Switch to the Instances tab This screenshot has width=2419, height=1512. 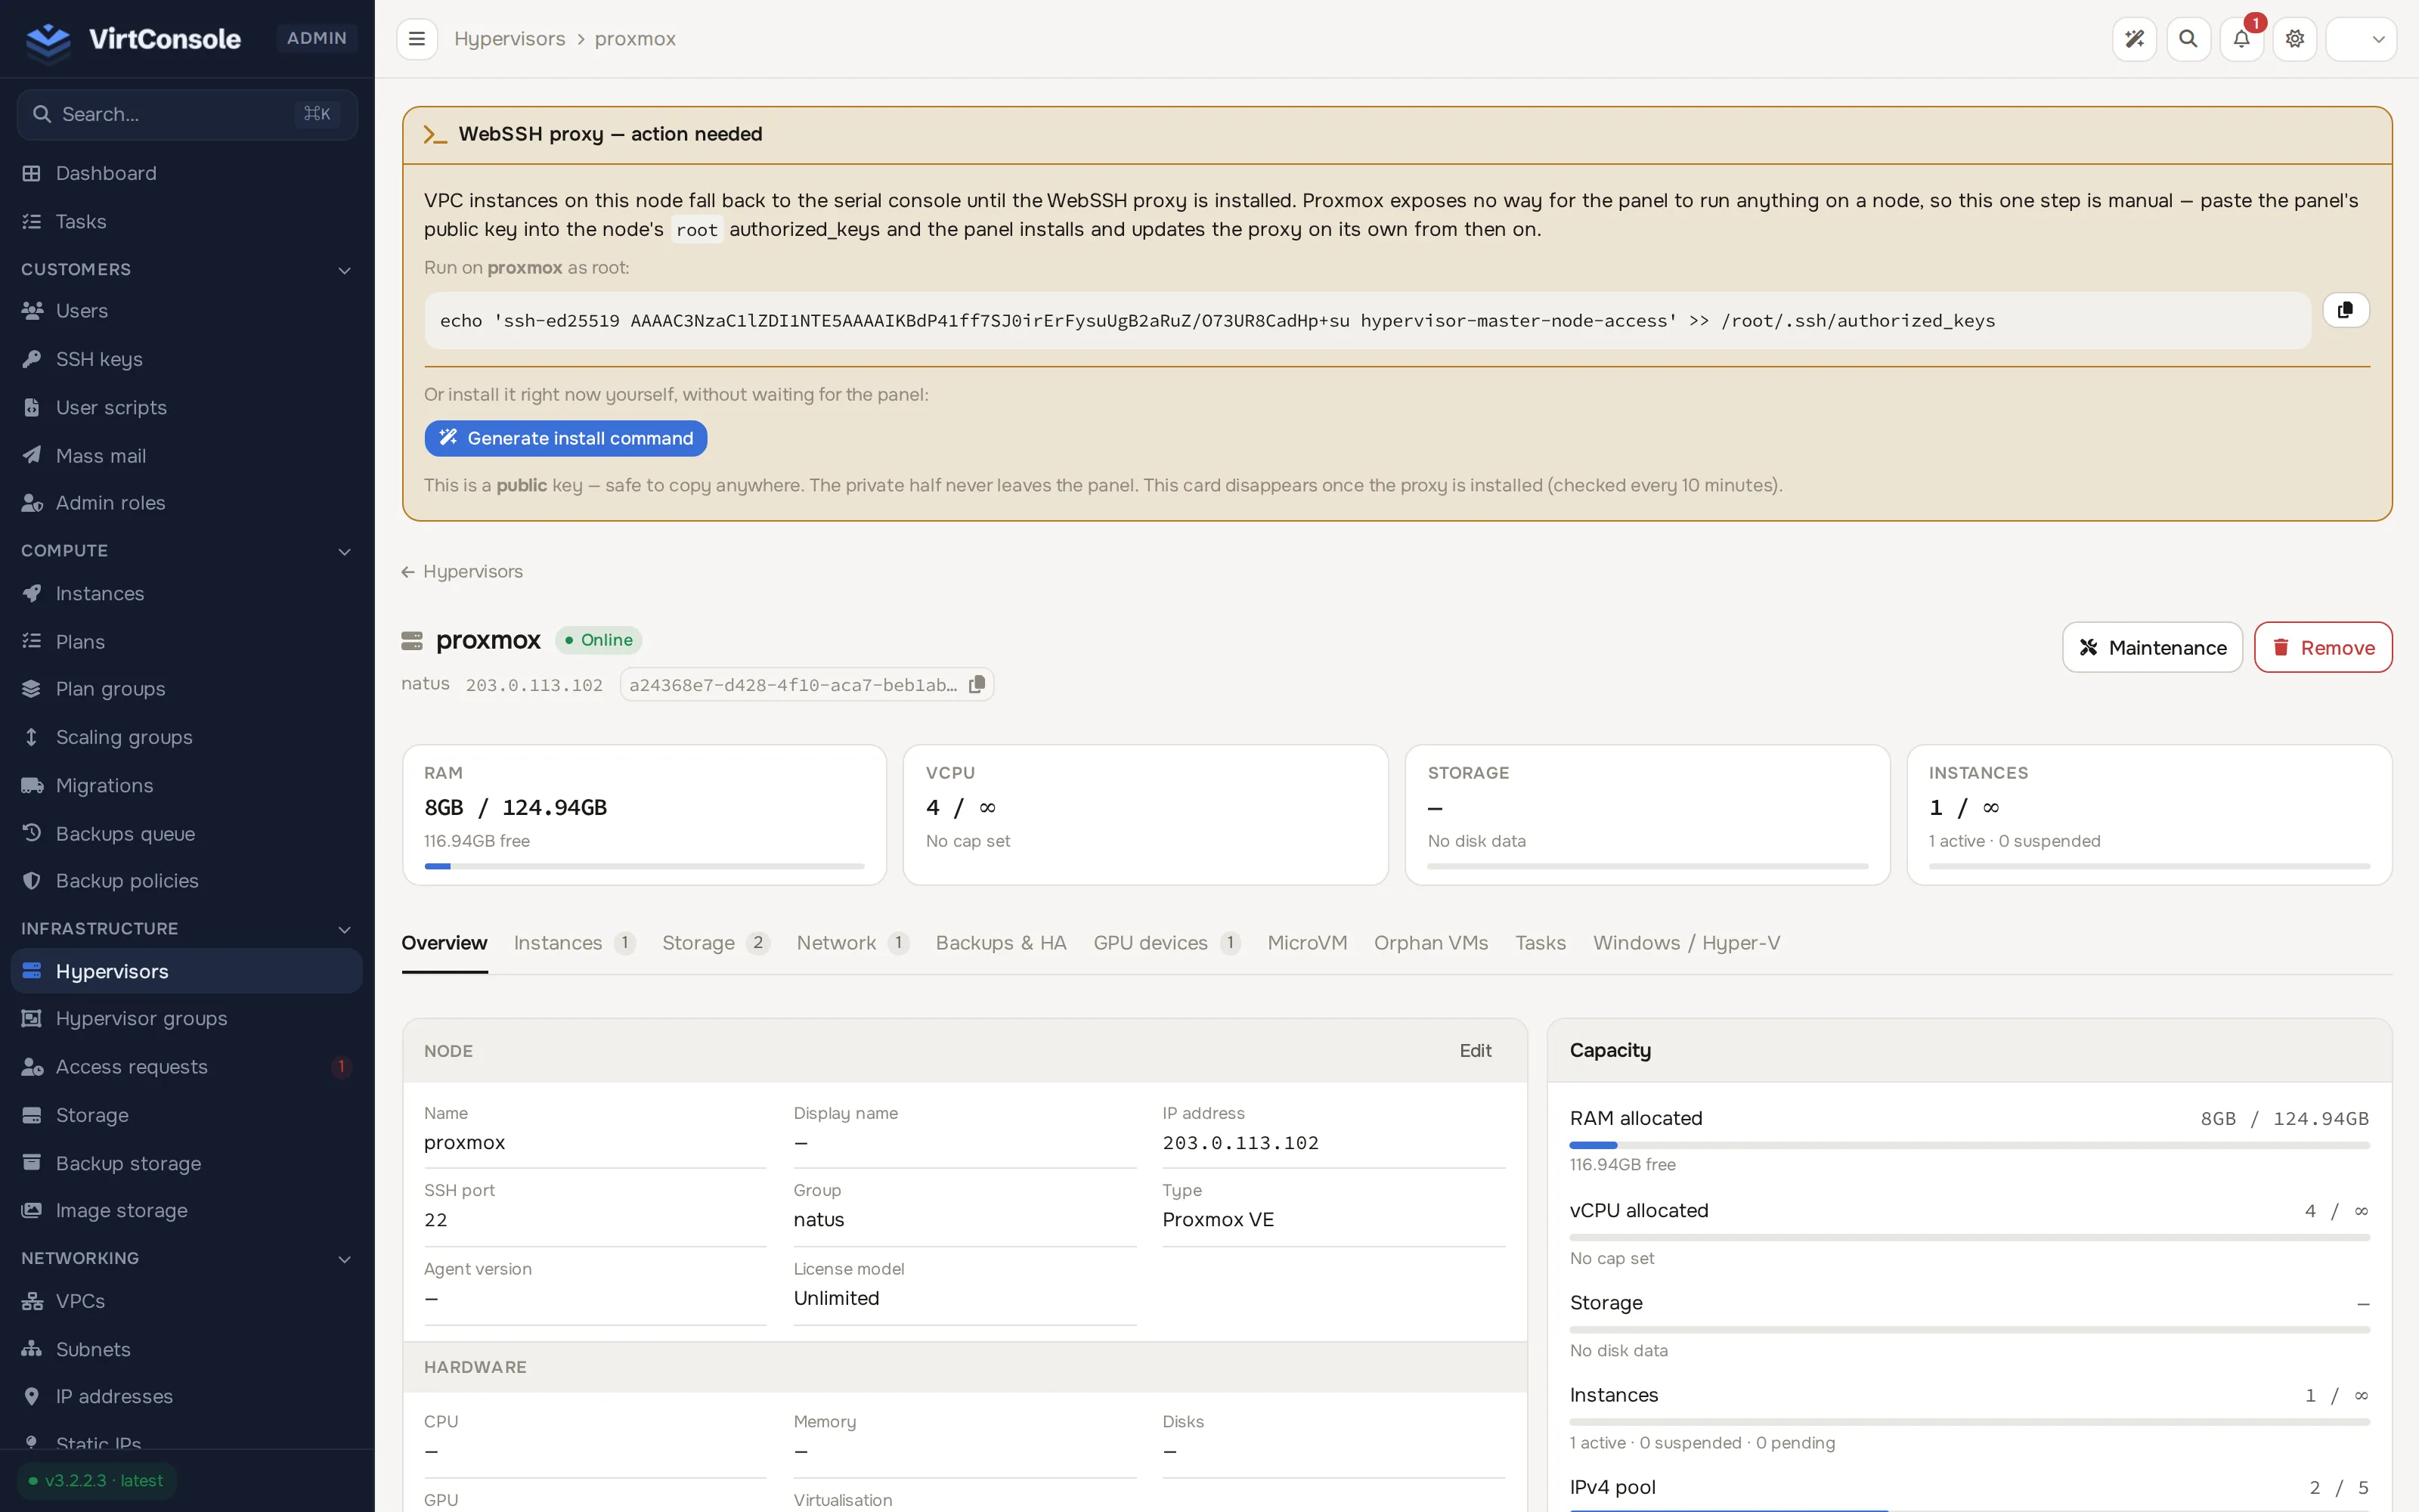574,943
